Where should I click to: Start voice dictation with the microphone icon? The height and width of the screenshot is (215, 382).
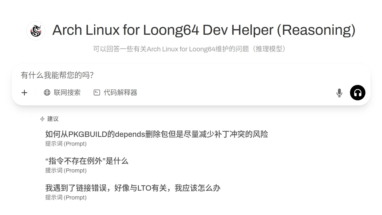339,93
